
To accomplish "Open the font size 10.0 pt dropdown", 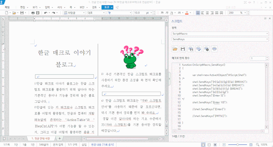I will (x=151, y=13).
